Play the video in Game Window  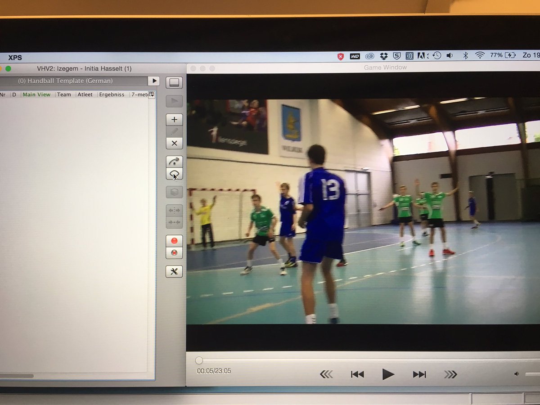click(x=388, y=374)
